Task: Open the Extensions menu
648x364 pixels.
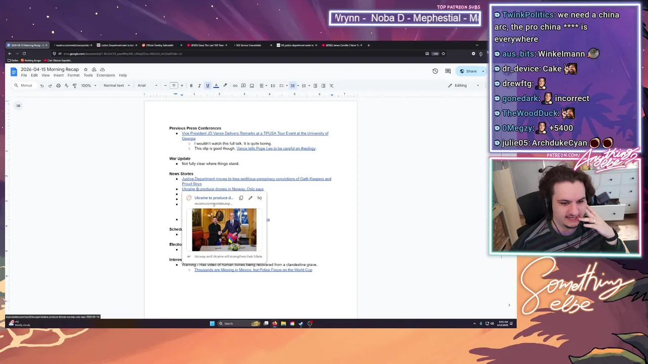Action: (106, 75)
